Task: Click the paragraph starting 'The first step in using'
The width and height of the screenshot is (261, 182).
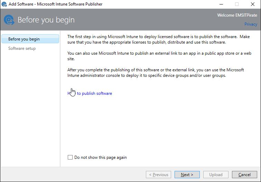Action: click(158, 39)
